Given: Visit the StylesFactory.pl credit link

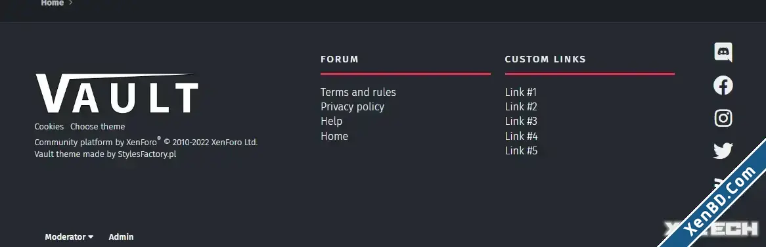Looking at the screenshot, I should pos(146,154).
